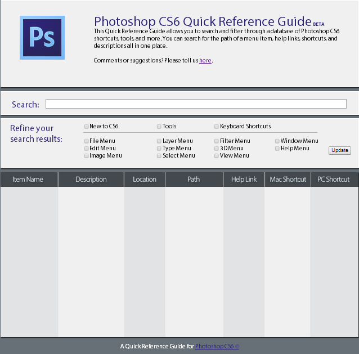Screen dimensions: 359x354
Task: Select the Help Menu checkbox
Action: (277, 149)
